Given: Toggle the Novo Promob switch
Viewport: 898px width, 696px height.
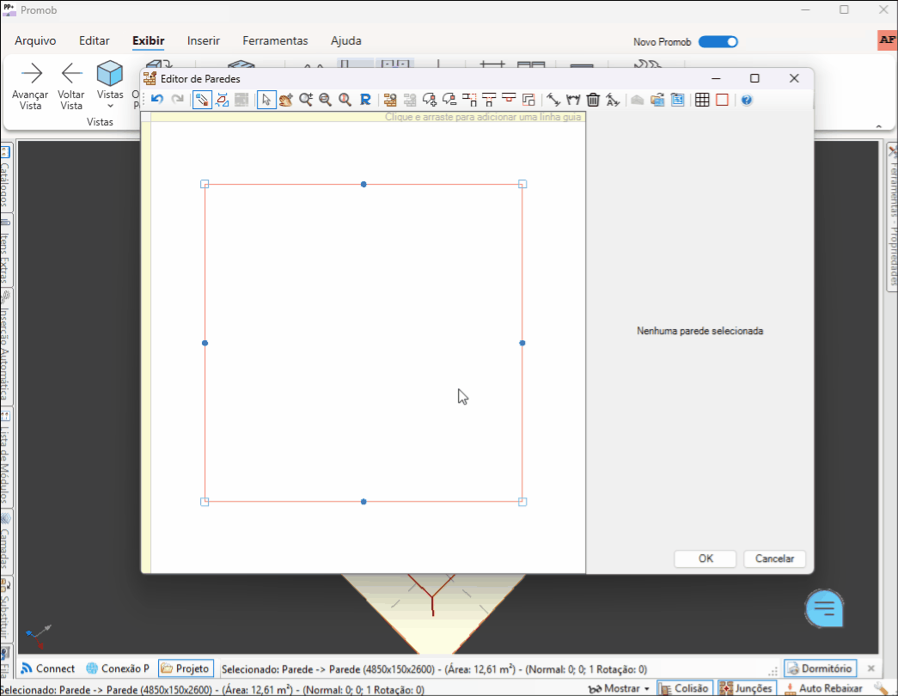Looking at the screenshot, I should click(718, 41).
